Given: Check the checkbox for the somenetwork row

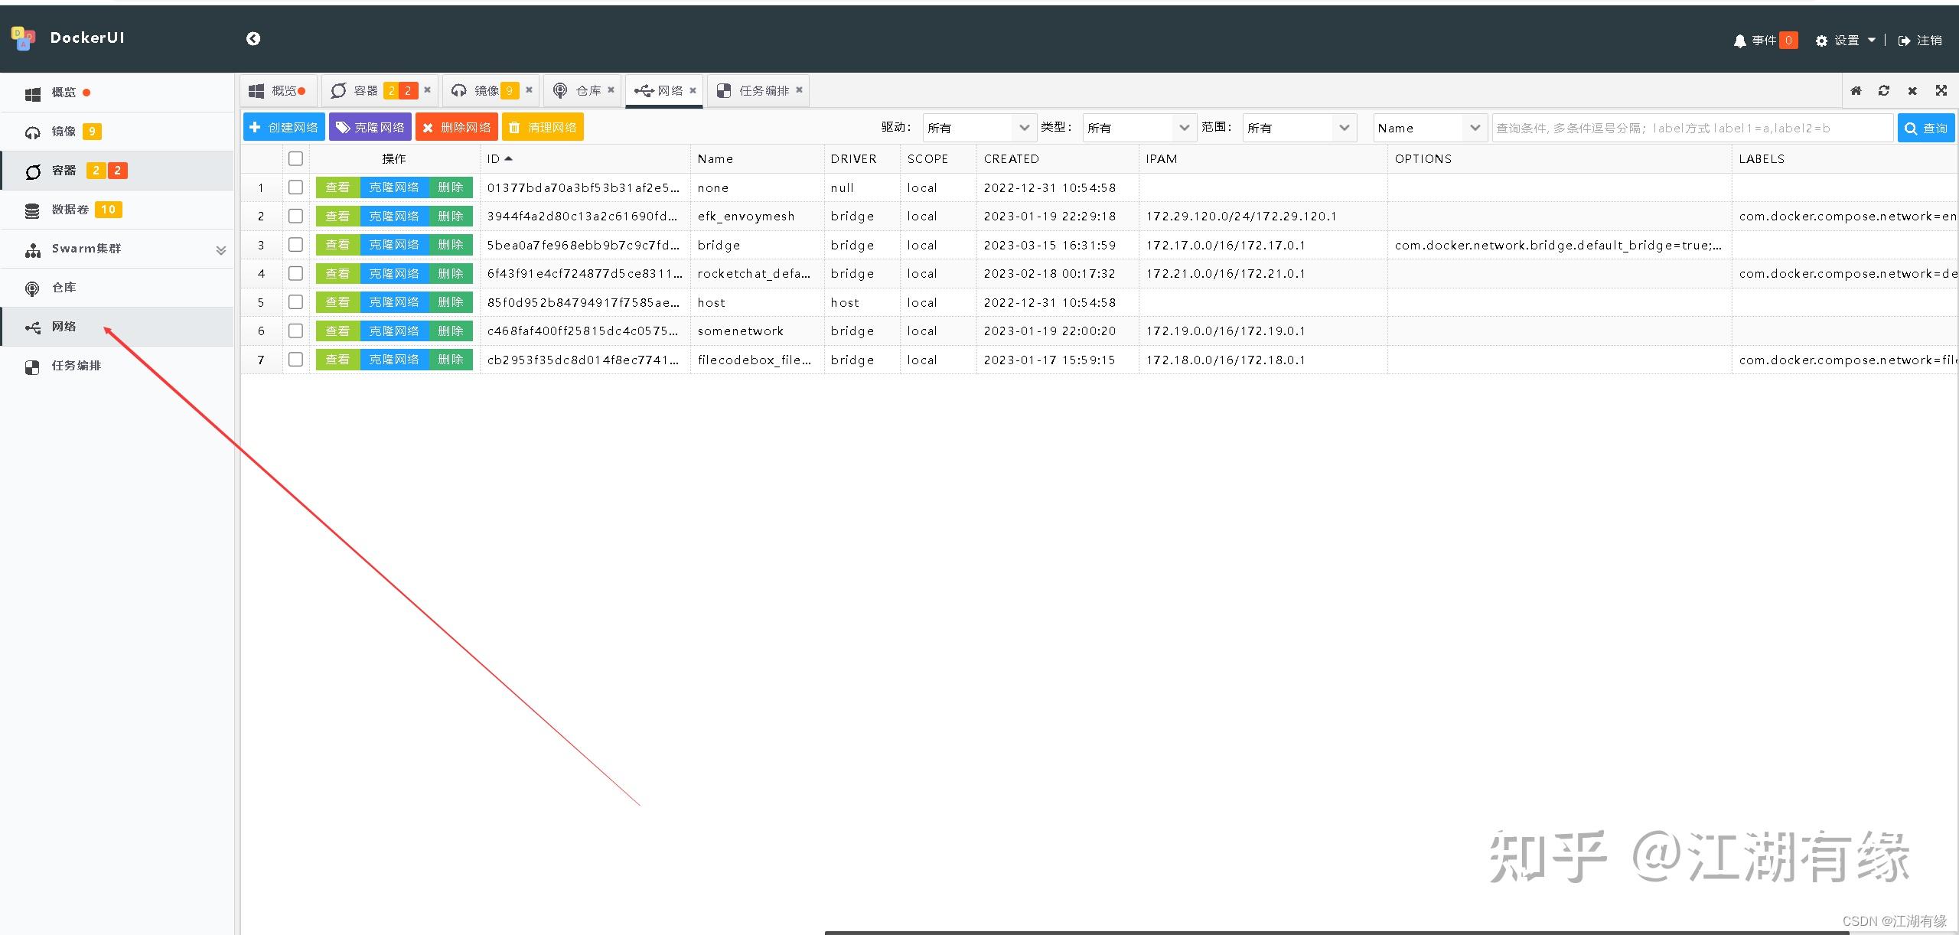Looking at the screenshot, I should (x=295, y=331).
